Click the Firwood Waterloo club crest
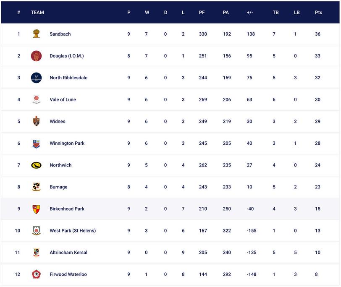Screen dimensions: 341x287 coord(37,274)
